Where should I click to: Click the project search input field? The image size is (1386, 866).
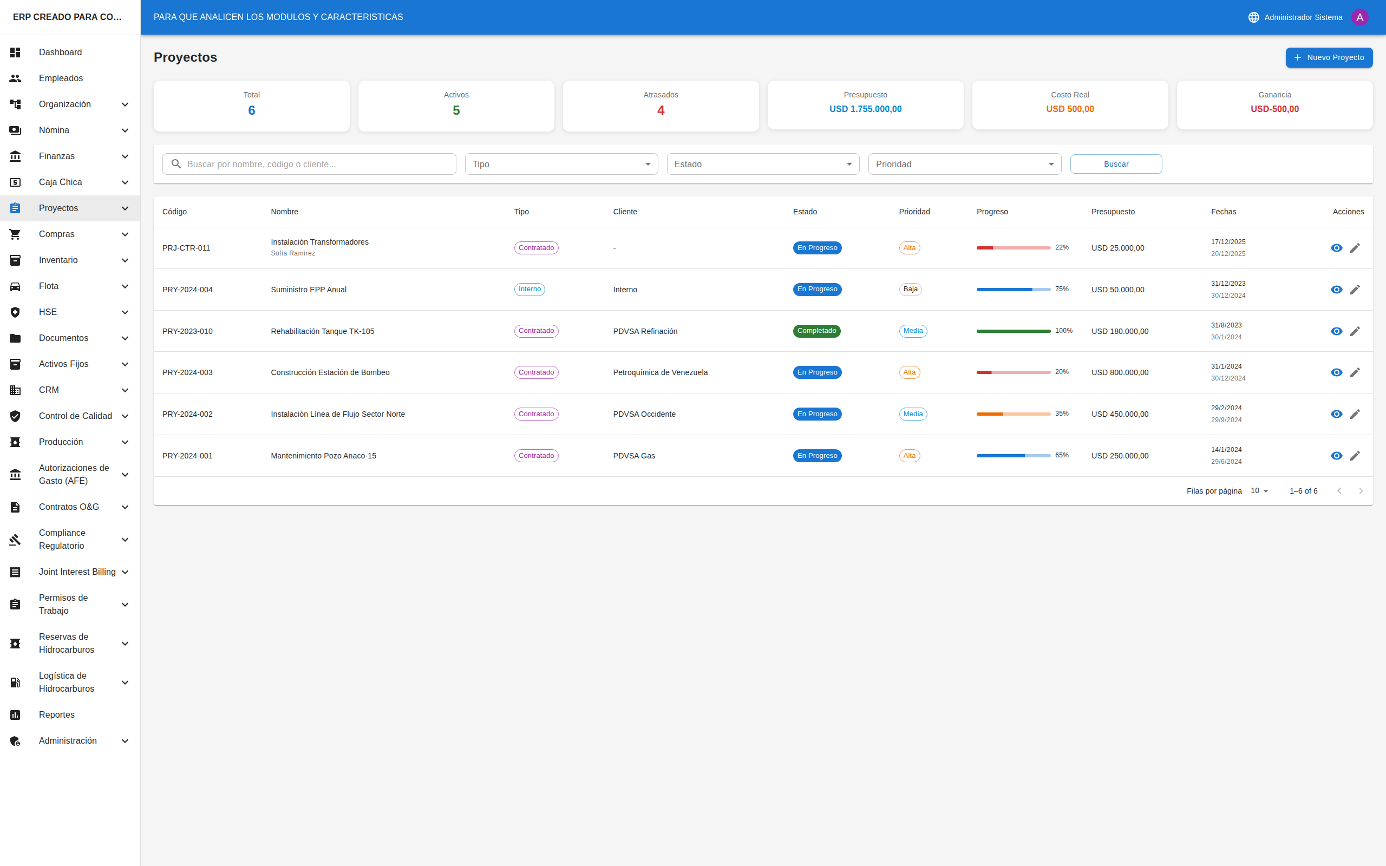pyautogui.click(x=318, y=165)
